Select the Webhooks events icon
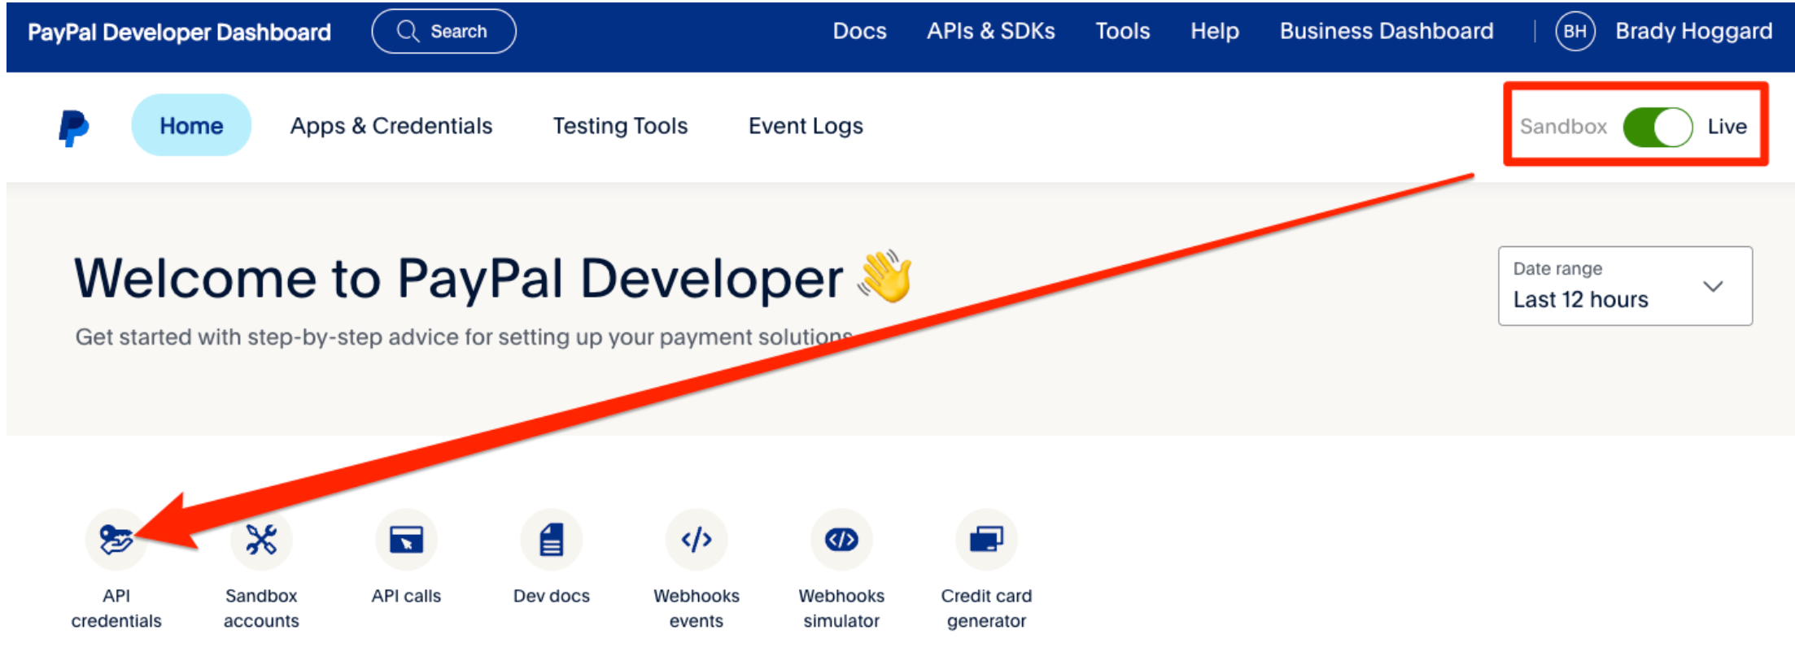 coord(697,540)
